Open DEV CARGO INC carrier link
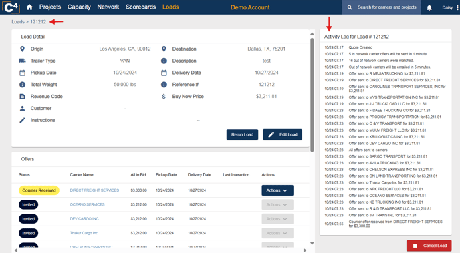The image size is (460, 253). [84, 219]
